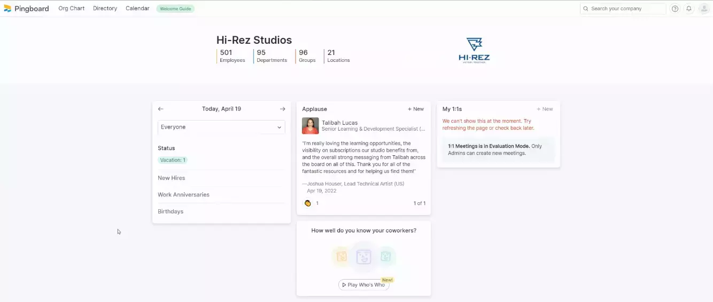This screenshot has height=302, width=713.
Task: Expand the Everyone filter dropdown
Action: point(221,127)
